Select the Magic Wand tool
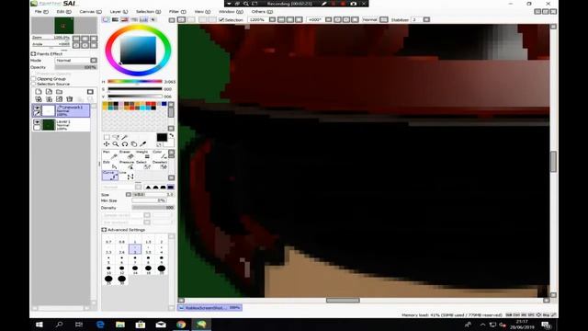Screen dimensions: 588x331 tap(125, 137)
